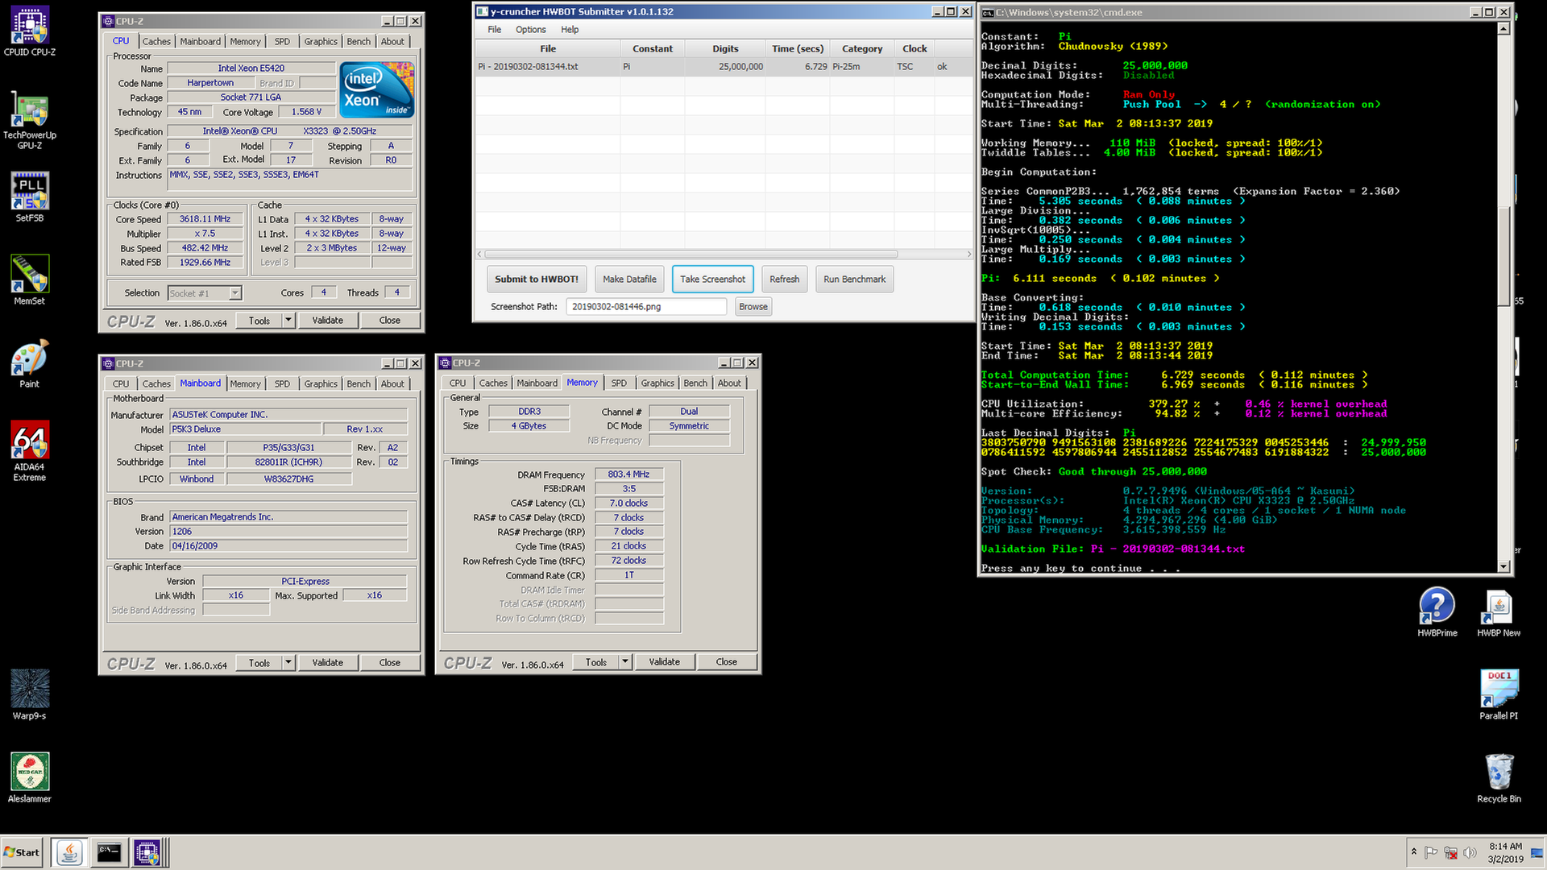
Task: Click the volume speaker tray icon
Action: (x=1470, y=852)
